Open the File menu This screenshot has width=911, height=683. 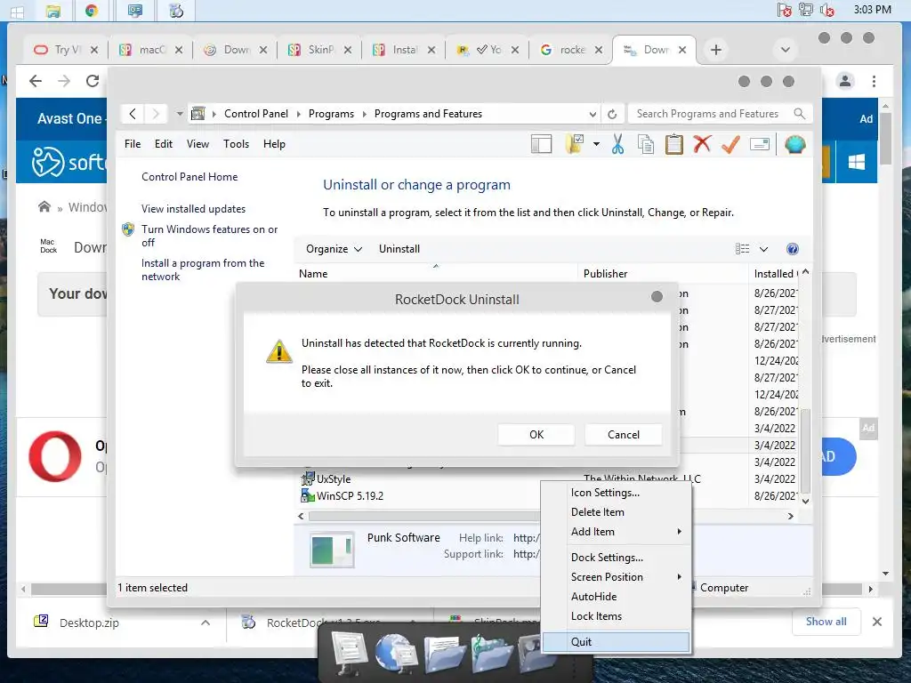click(133, 144)
